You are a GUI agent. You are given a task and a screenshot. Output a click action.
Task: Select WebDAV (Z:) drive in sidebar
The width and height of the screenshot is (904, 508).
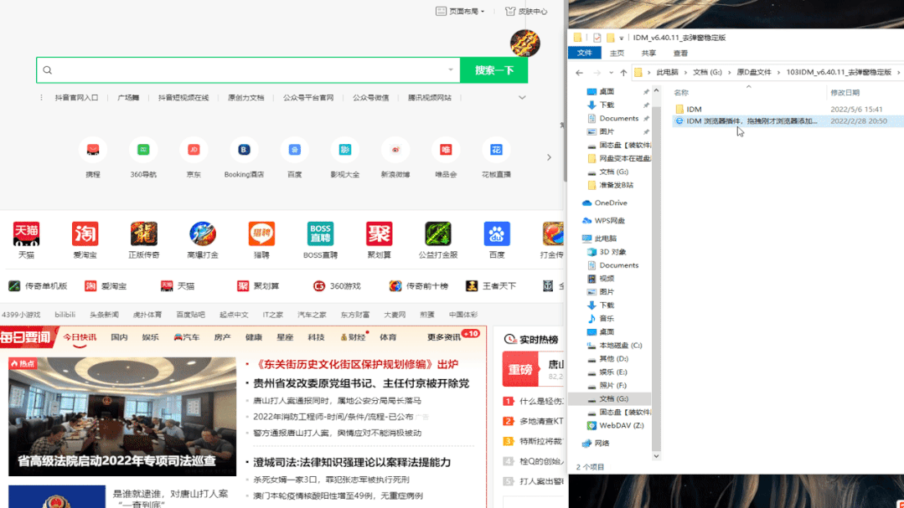pyautogui.click(x=615, y=426)
